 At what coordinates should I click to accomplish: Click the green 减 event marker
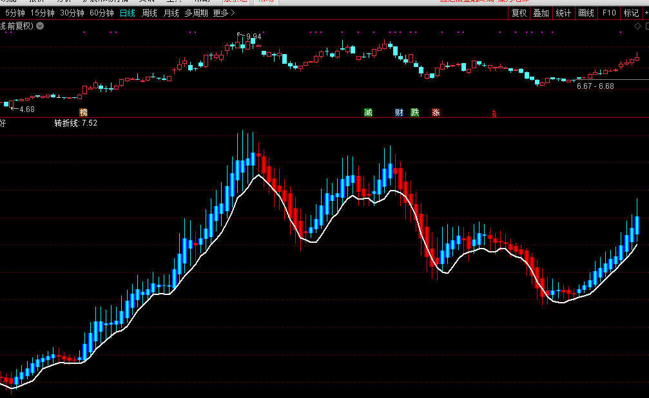tap(368, 113)
